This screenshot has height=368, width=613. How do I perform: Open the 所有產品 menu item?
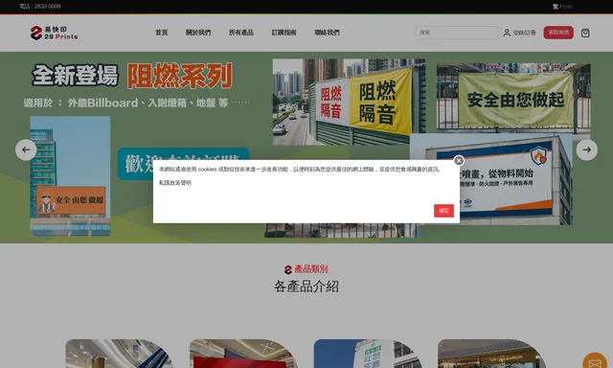241,33
